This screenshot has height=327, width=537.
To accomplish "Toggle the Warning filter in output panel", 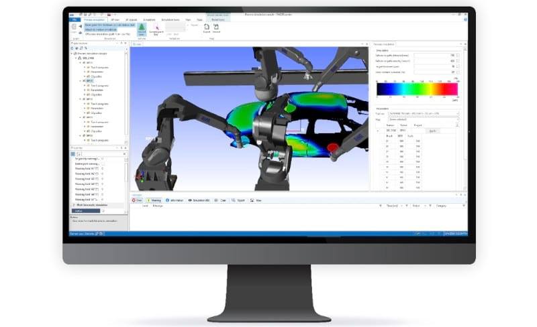I will click(x=154, y=200).
